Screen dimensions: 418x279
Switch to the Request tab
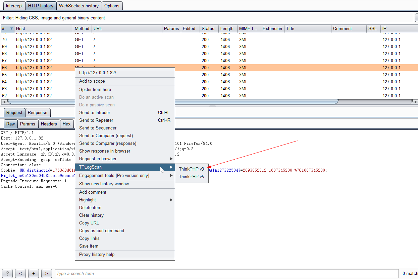[x=14, y=113]
